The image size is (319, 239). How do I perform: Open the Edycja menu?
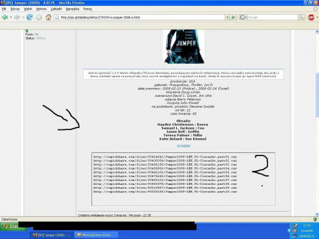15,9
